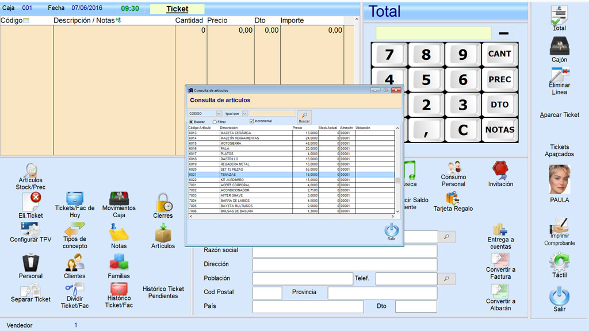Image resolution: width=589 pixels, height=331 pixels.
Task: Open the Familias icon
Action: 118,263
